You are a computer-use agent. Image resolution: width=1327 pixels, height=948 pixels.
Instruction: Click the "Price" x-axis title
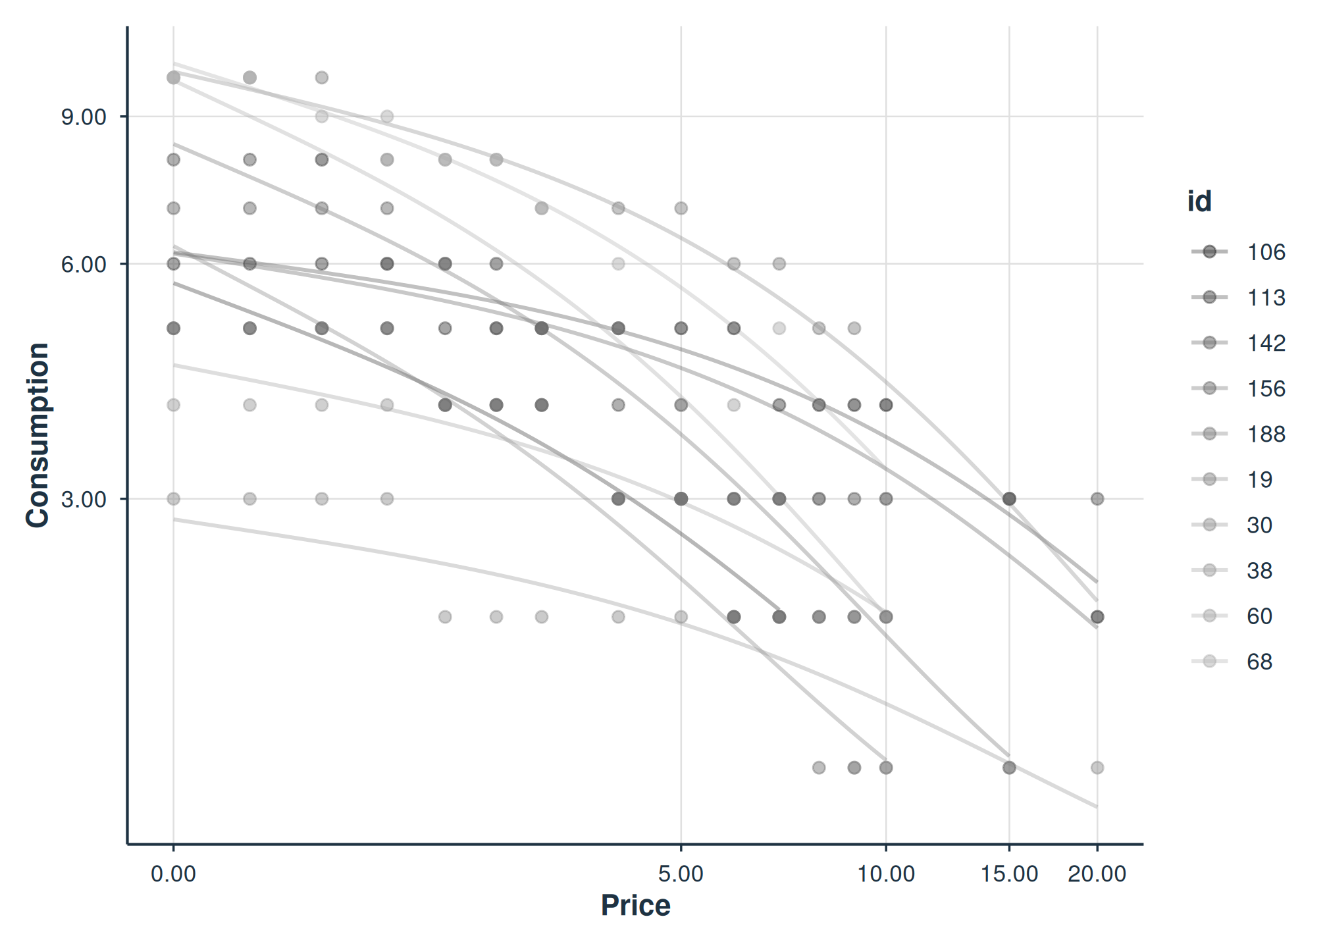click(x=635, y=905)
